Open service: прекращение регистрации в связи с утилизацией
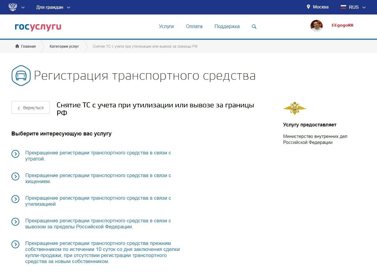The width and height of the screenshot is (377, 273). 98,201
